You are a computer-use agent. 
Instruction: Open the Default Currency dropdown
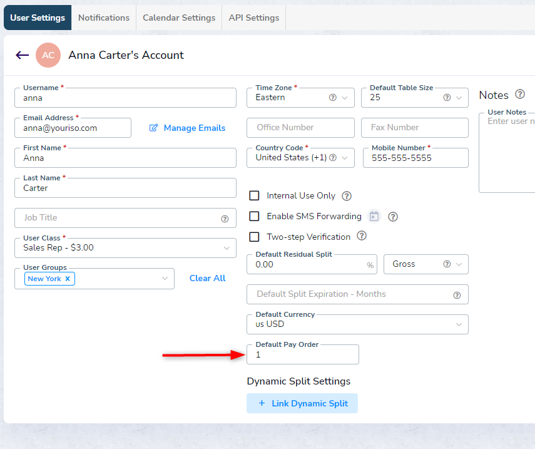pyautogui.click(x=459, y=324)
